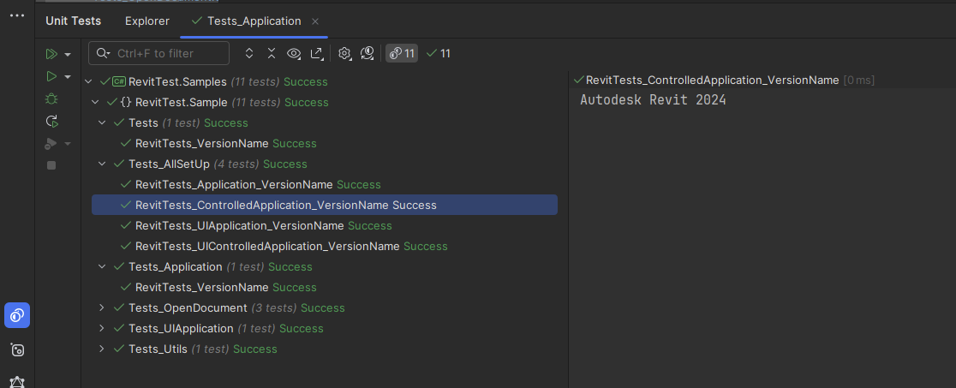Expand the Tests_OpenDocument node
This screenshot has height=388, width=956.
click(102, 307)
